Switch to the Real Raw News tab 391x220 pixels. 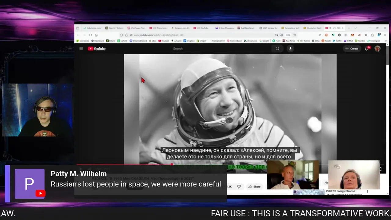tap(246, 28)
